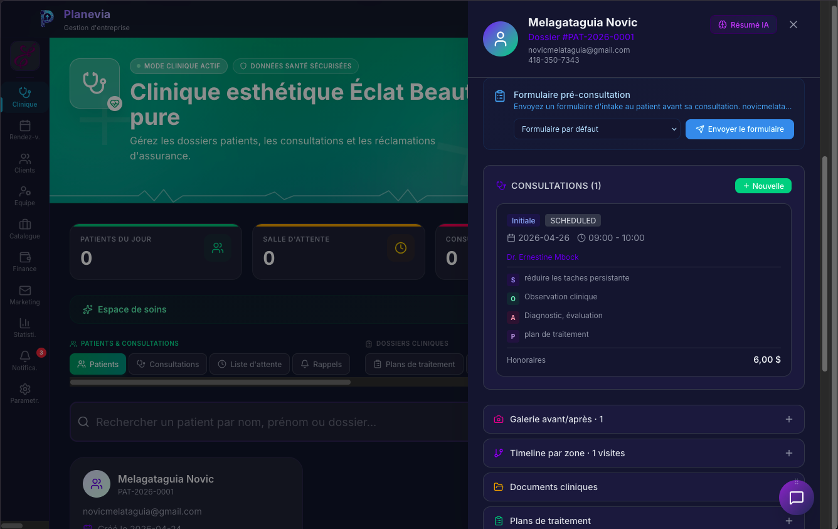Screen dimensions: 838x529
Task: Click the pre-consultation form clipboard icon
Action: coord(500,96)
